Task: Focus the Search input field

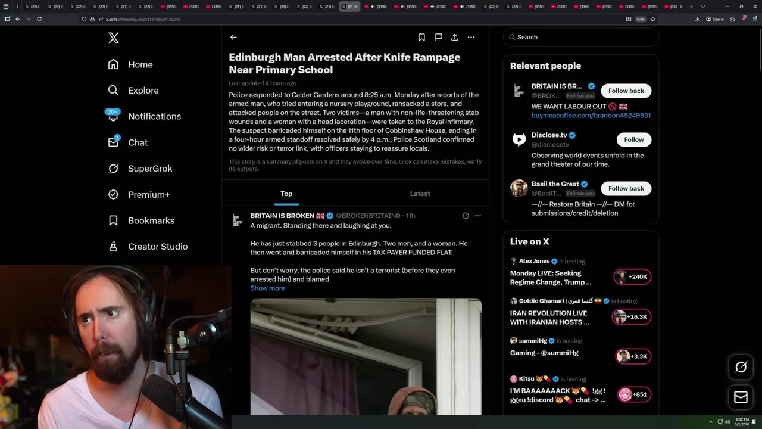Action: (580, 37)
